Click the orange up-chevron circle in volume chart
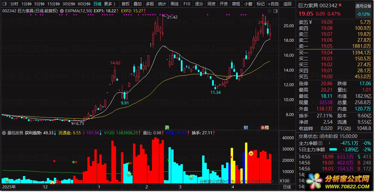375x192 pixels. [251, 154]
